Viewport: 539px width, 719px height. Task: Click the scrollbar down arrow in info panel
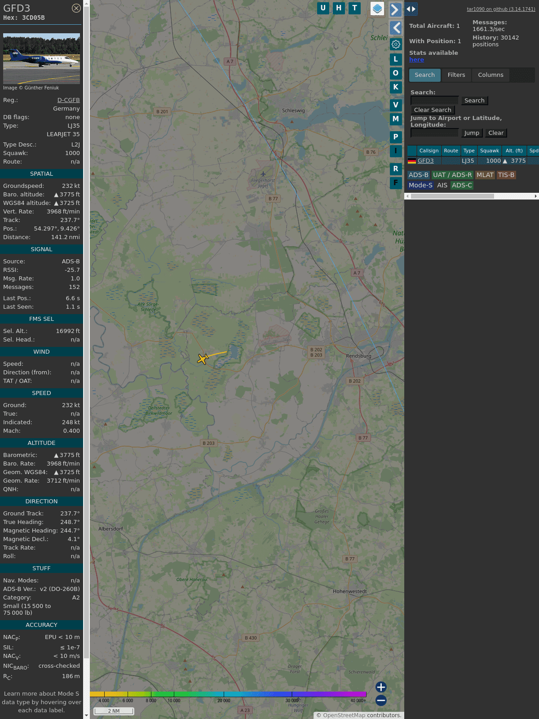86,715
